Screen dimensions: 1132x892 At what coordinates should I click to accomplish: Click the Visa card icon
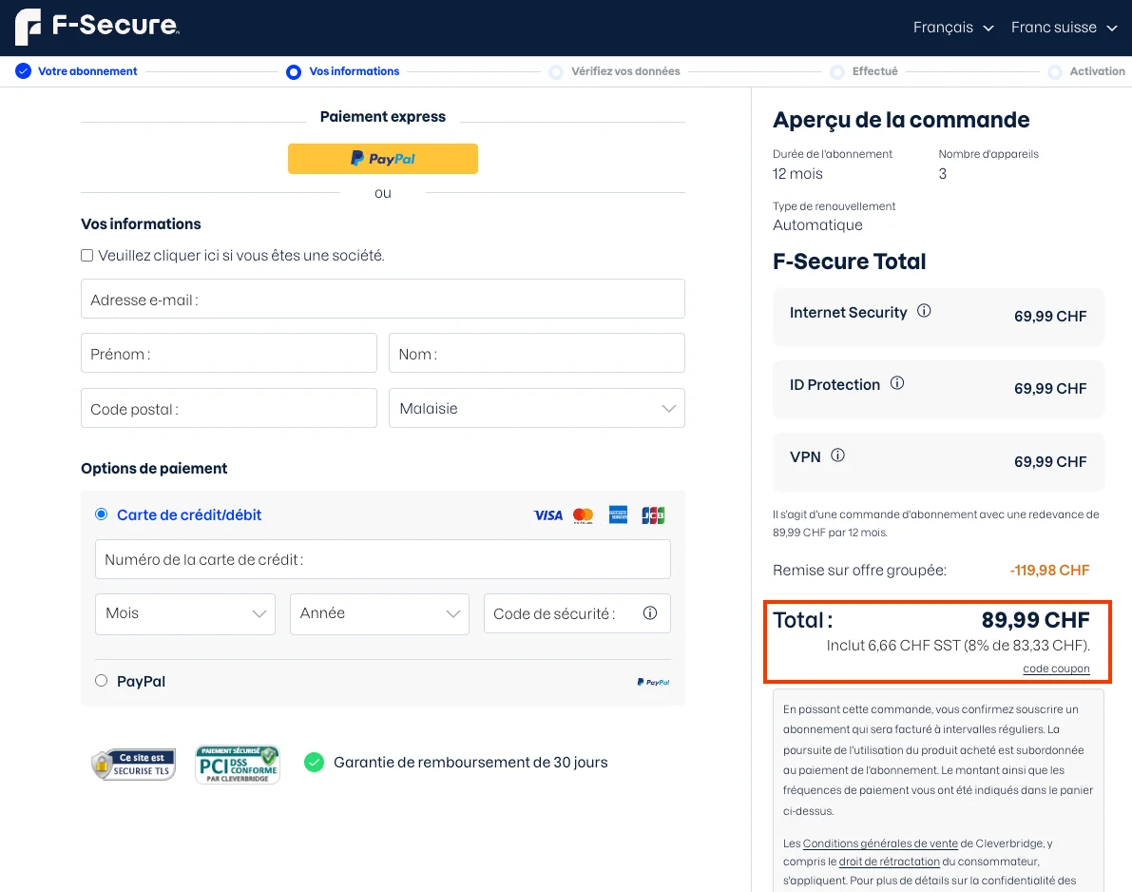[x=547, y=514]
